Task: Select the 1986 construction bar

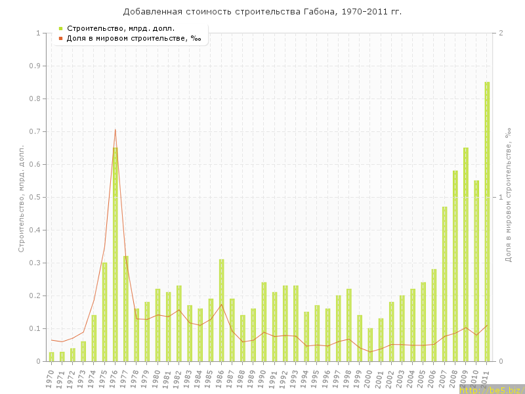Action: pos(222,310)
